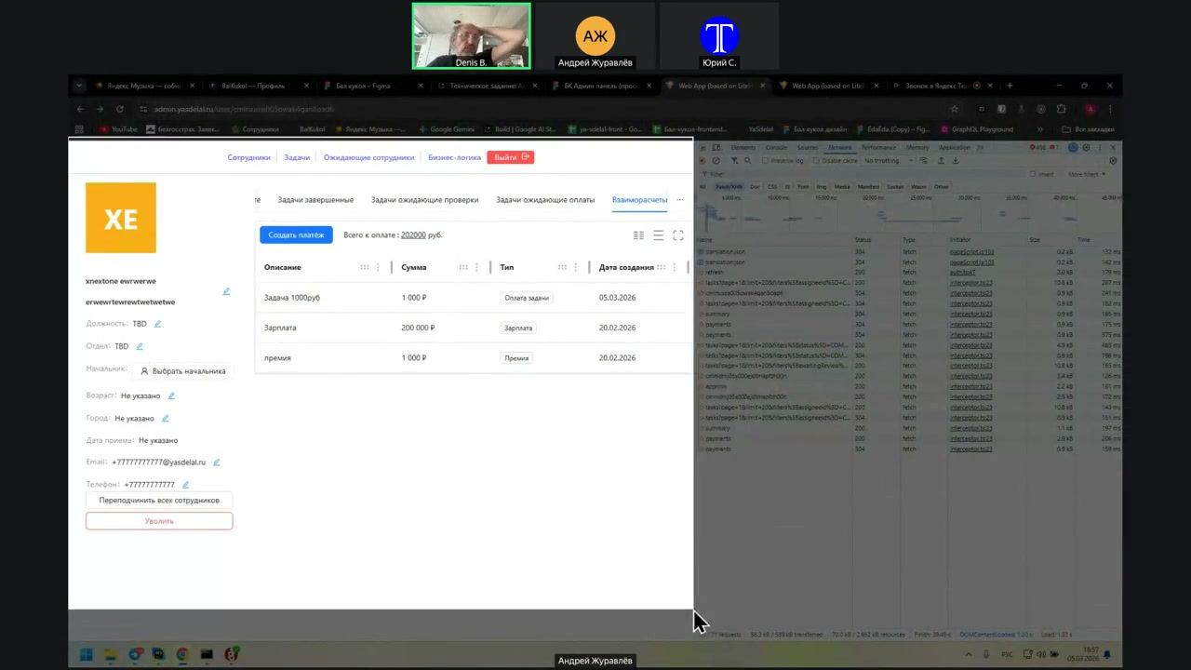This screenshot has width=1191, height=670.
Task: Click the Создать платёж button
Action: (x=296, y=235)
